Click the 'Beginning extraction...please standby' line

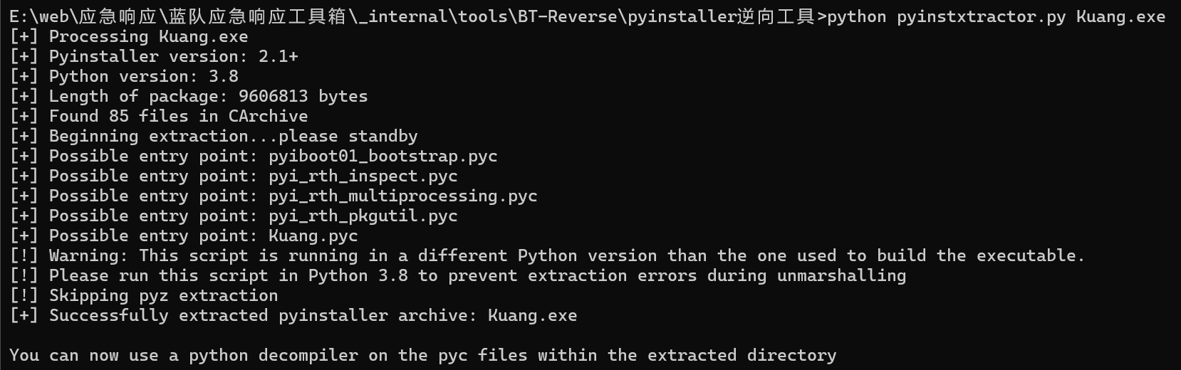point(233,136)
